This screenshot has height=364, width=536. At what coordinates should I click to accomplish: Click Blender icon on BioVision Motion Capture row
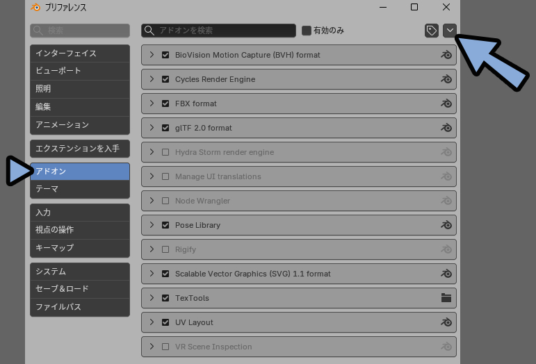point(446,55)
